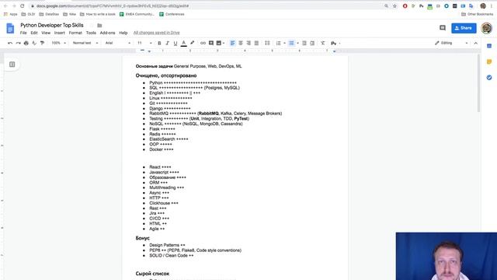Open the Apps bookmarks shortcut
The height and width of the screenshot is (280, 497).
tap(10, 14)
